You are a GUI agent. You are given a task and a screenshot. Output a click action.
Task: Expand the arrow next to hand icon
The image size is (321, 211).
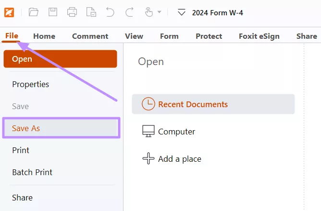click(x=159, y=12)
